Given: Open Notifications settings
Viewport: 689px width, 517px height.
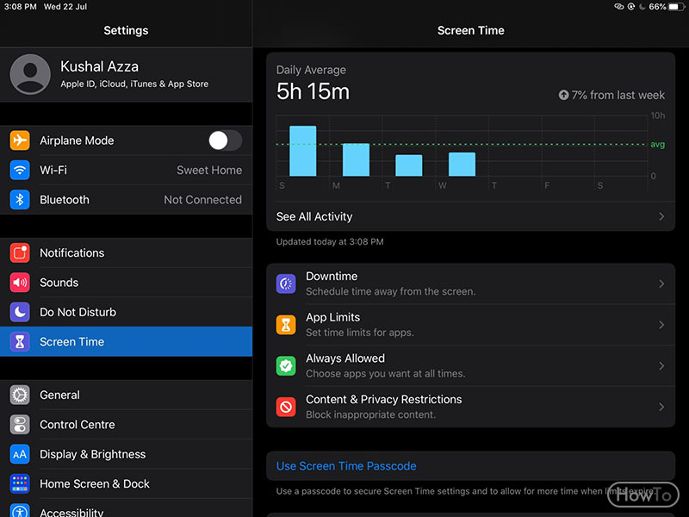Looking at the screenshot, I should pyautogui.click(x=126, y=252).
